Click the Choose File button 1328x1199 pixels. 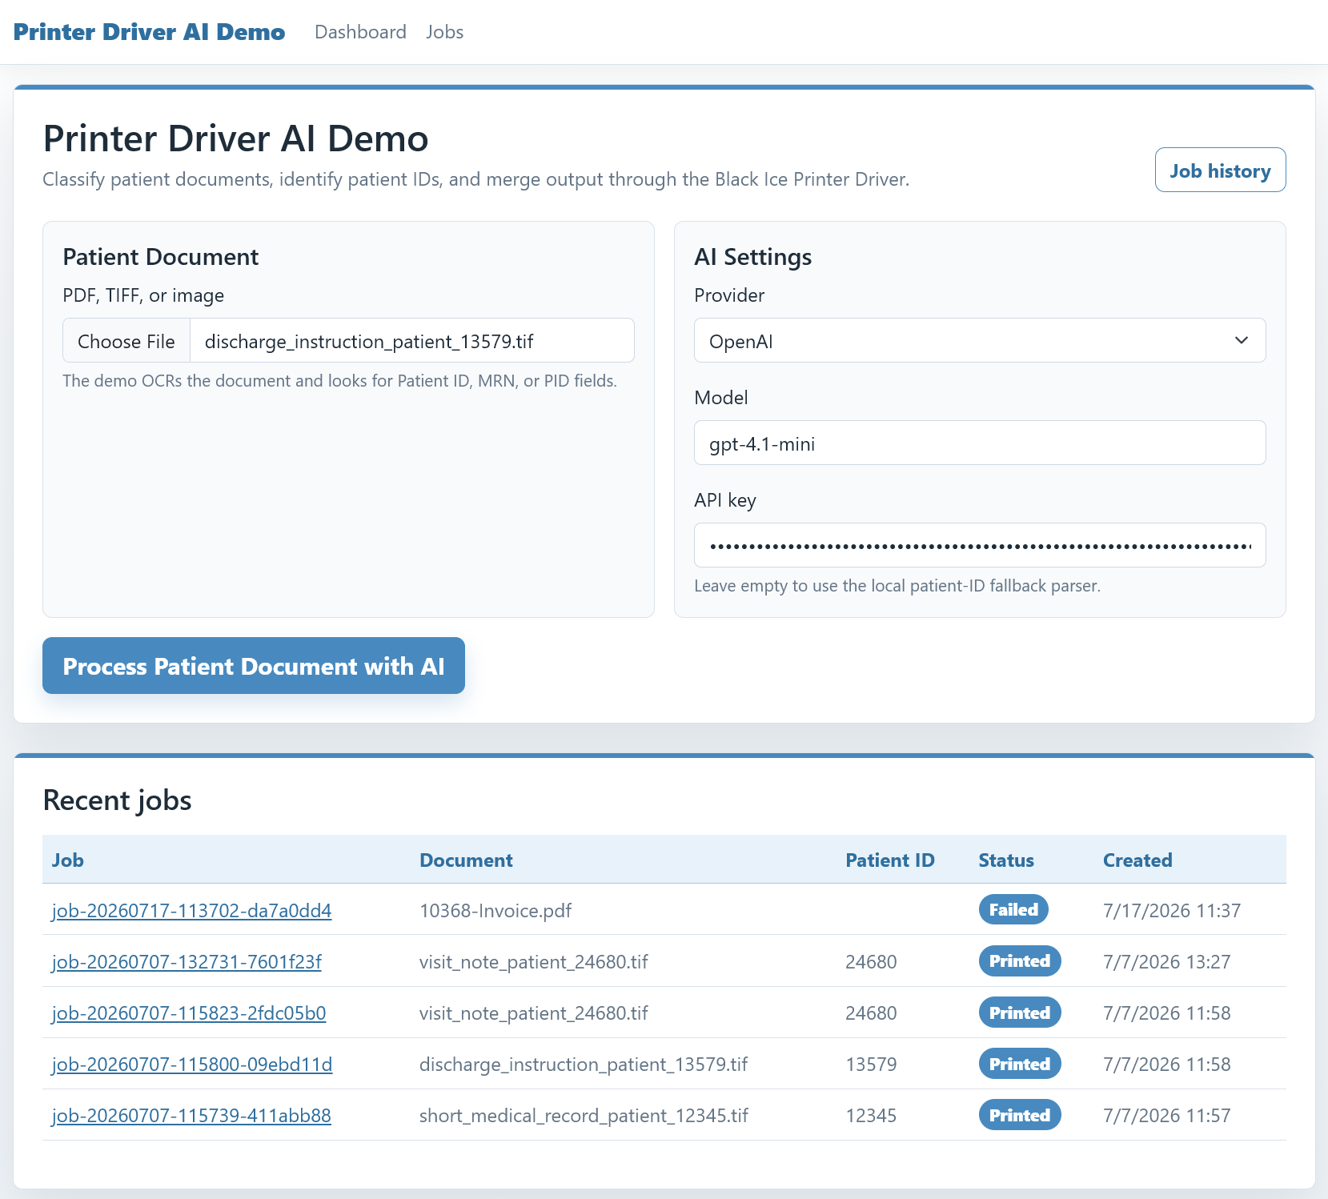point(126,341)
